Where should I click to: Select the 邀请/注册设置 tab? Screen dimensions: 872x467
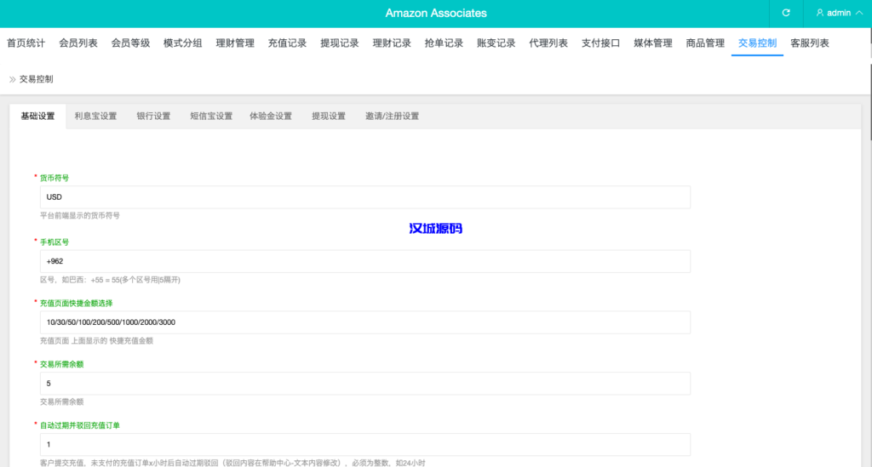392,116
